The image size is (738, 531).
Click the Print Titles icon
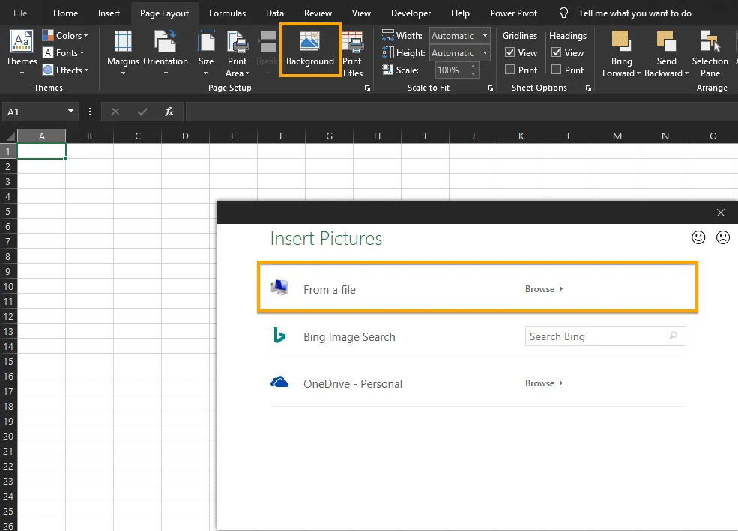(352, 41)
